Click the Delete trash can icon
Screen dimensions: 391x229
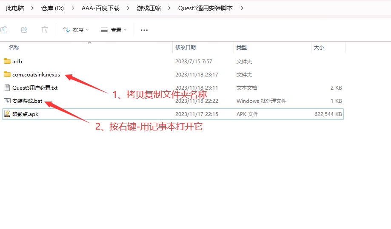pyautogui.click(x=45, y=30)
